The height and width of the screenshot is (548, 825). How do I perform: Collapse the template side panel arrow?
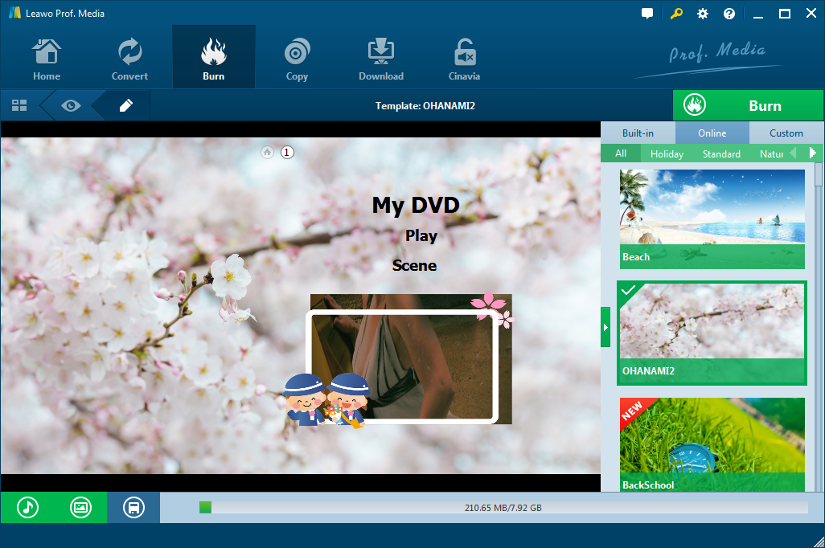pyautogui.click(x=605, y=327)
